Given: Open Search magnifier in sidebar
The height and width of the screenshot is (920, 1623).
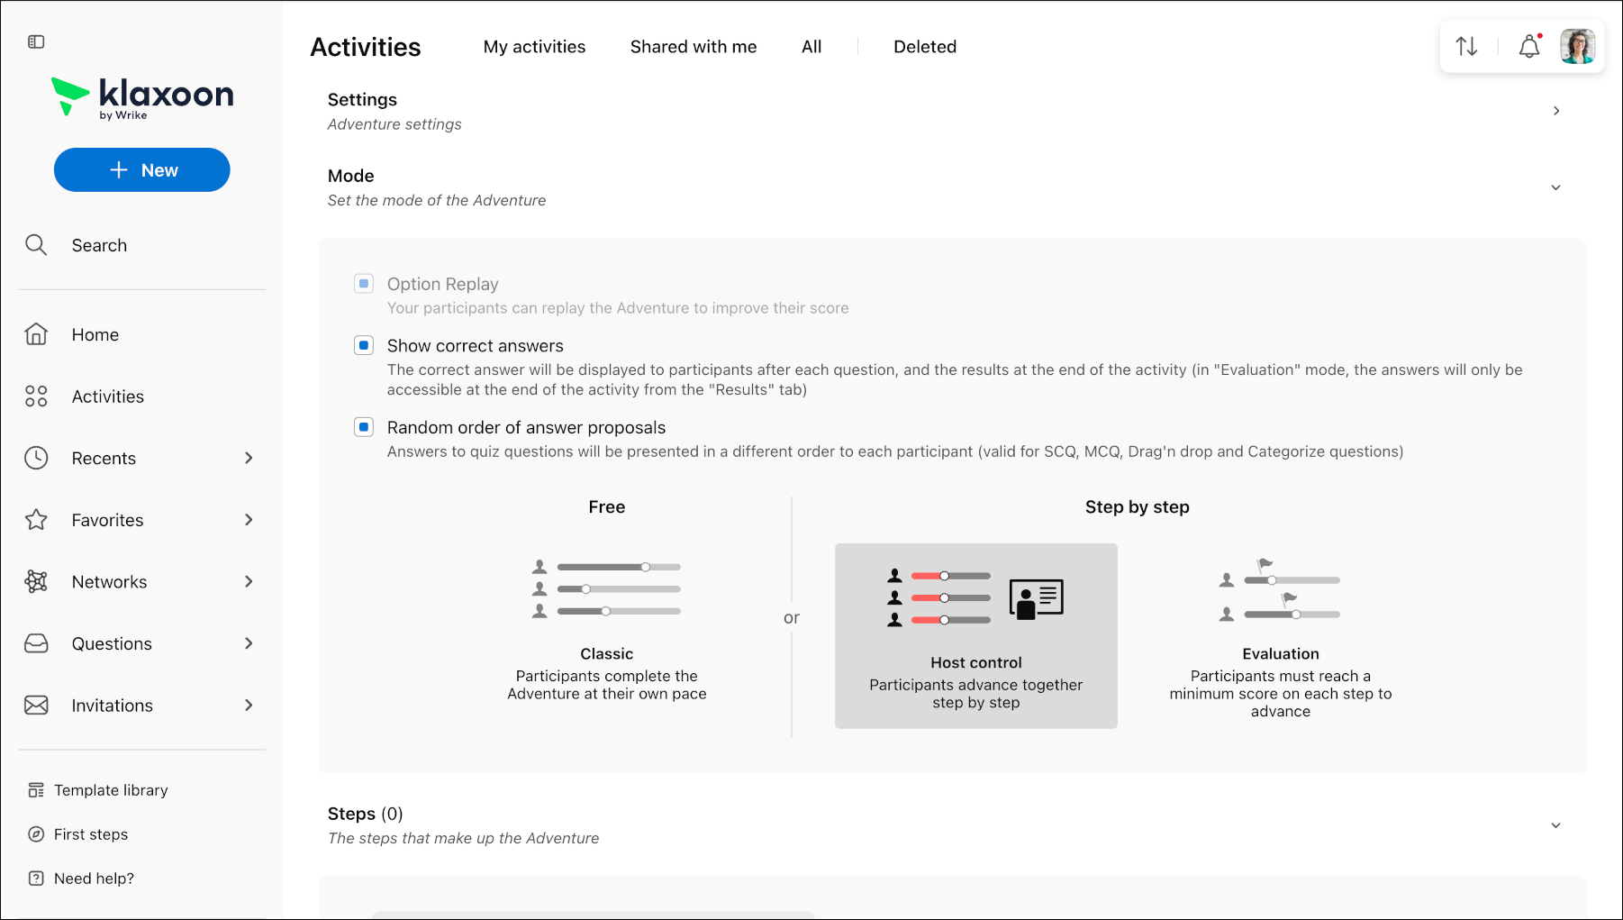Looking at the screenshot, I should (36, 245).
